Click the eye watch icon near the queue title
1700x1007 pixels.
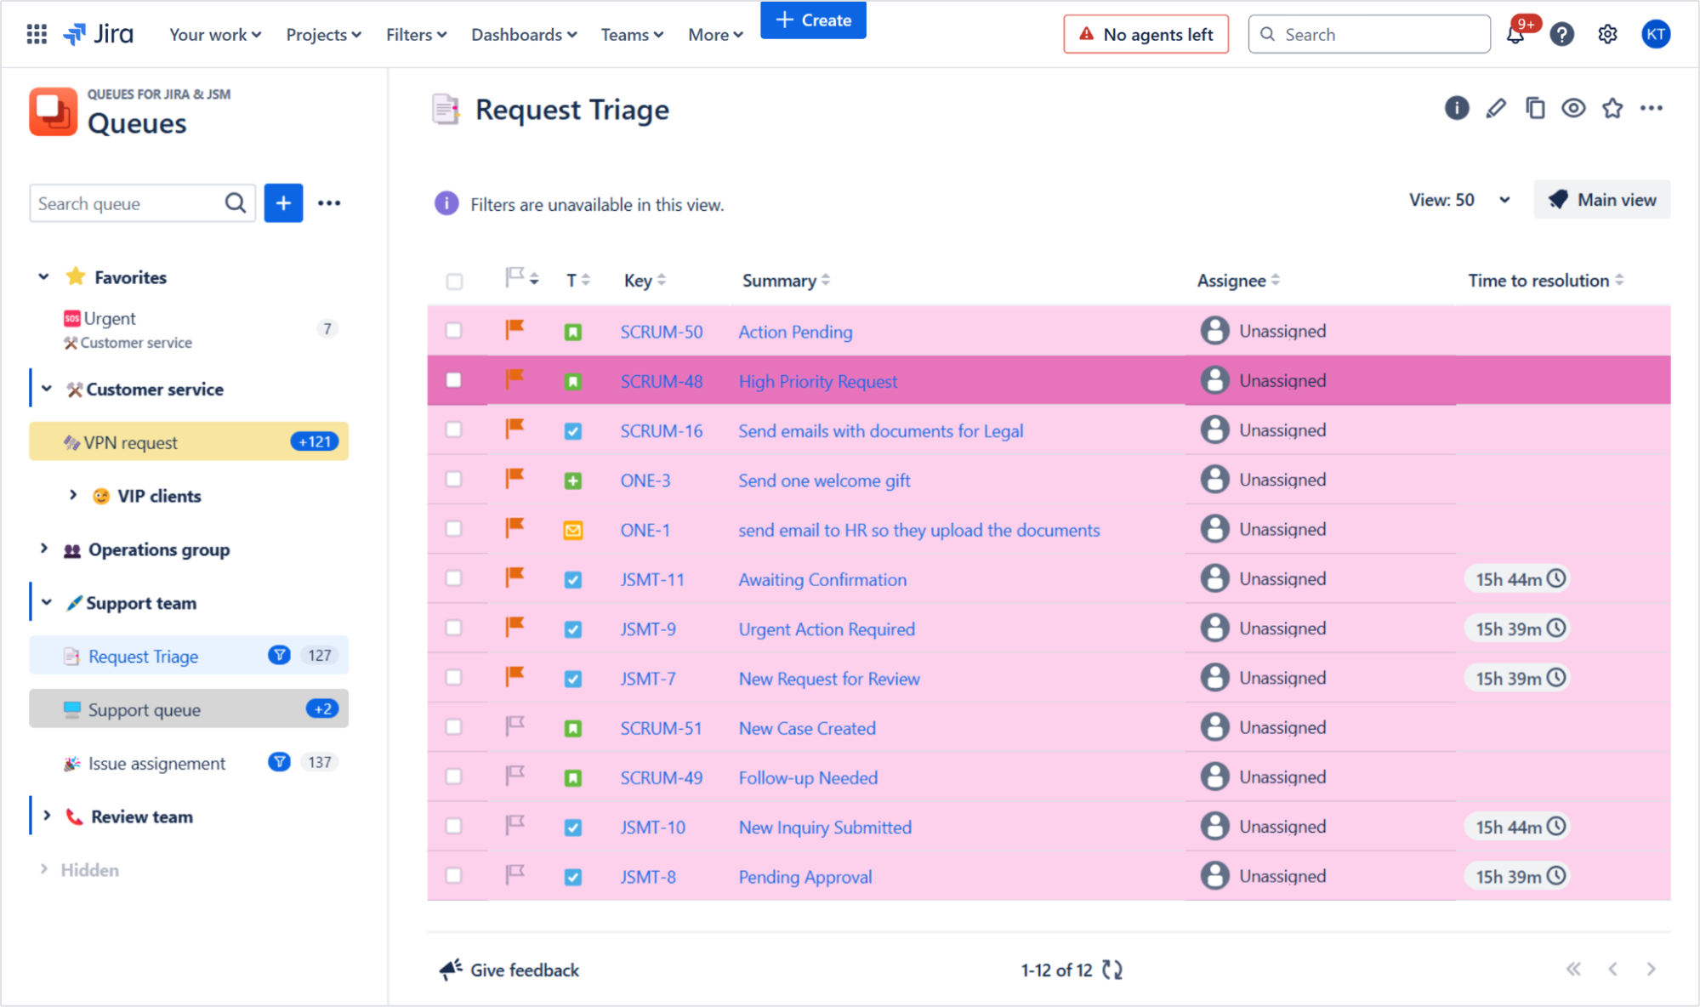click(x=1573, y=108)
